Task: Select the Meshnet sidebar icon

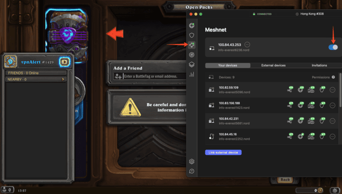Action: point(192,45)
